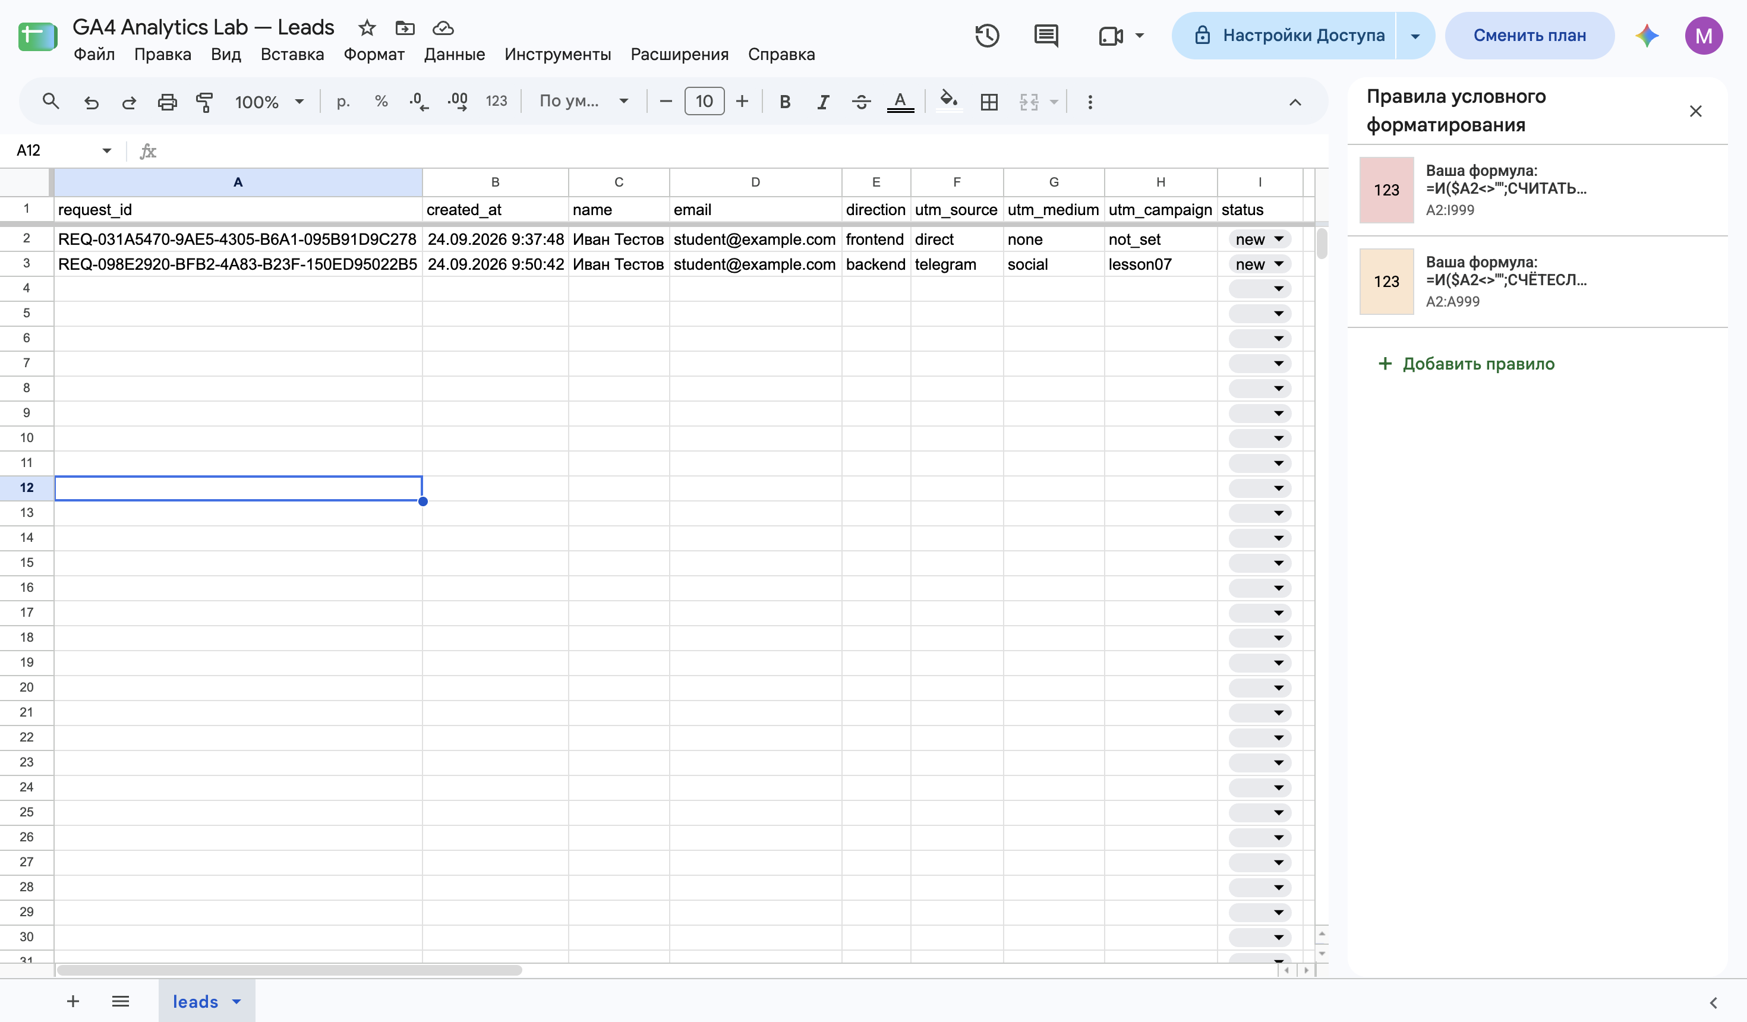Open the zoom 100% dropdown
1747x1022 pixels.
click(270, 102)
